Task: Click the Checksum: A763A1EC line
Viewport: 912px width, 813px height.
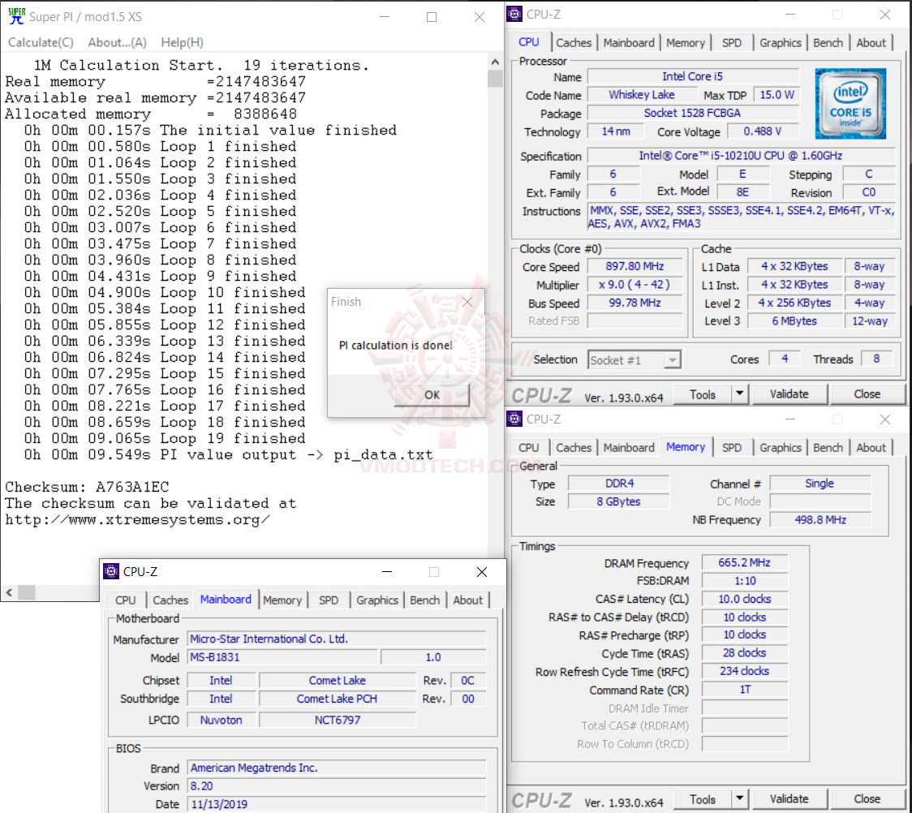Action: point(88,487)
